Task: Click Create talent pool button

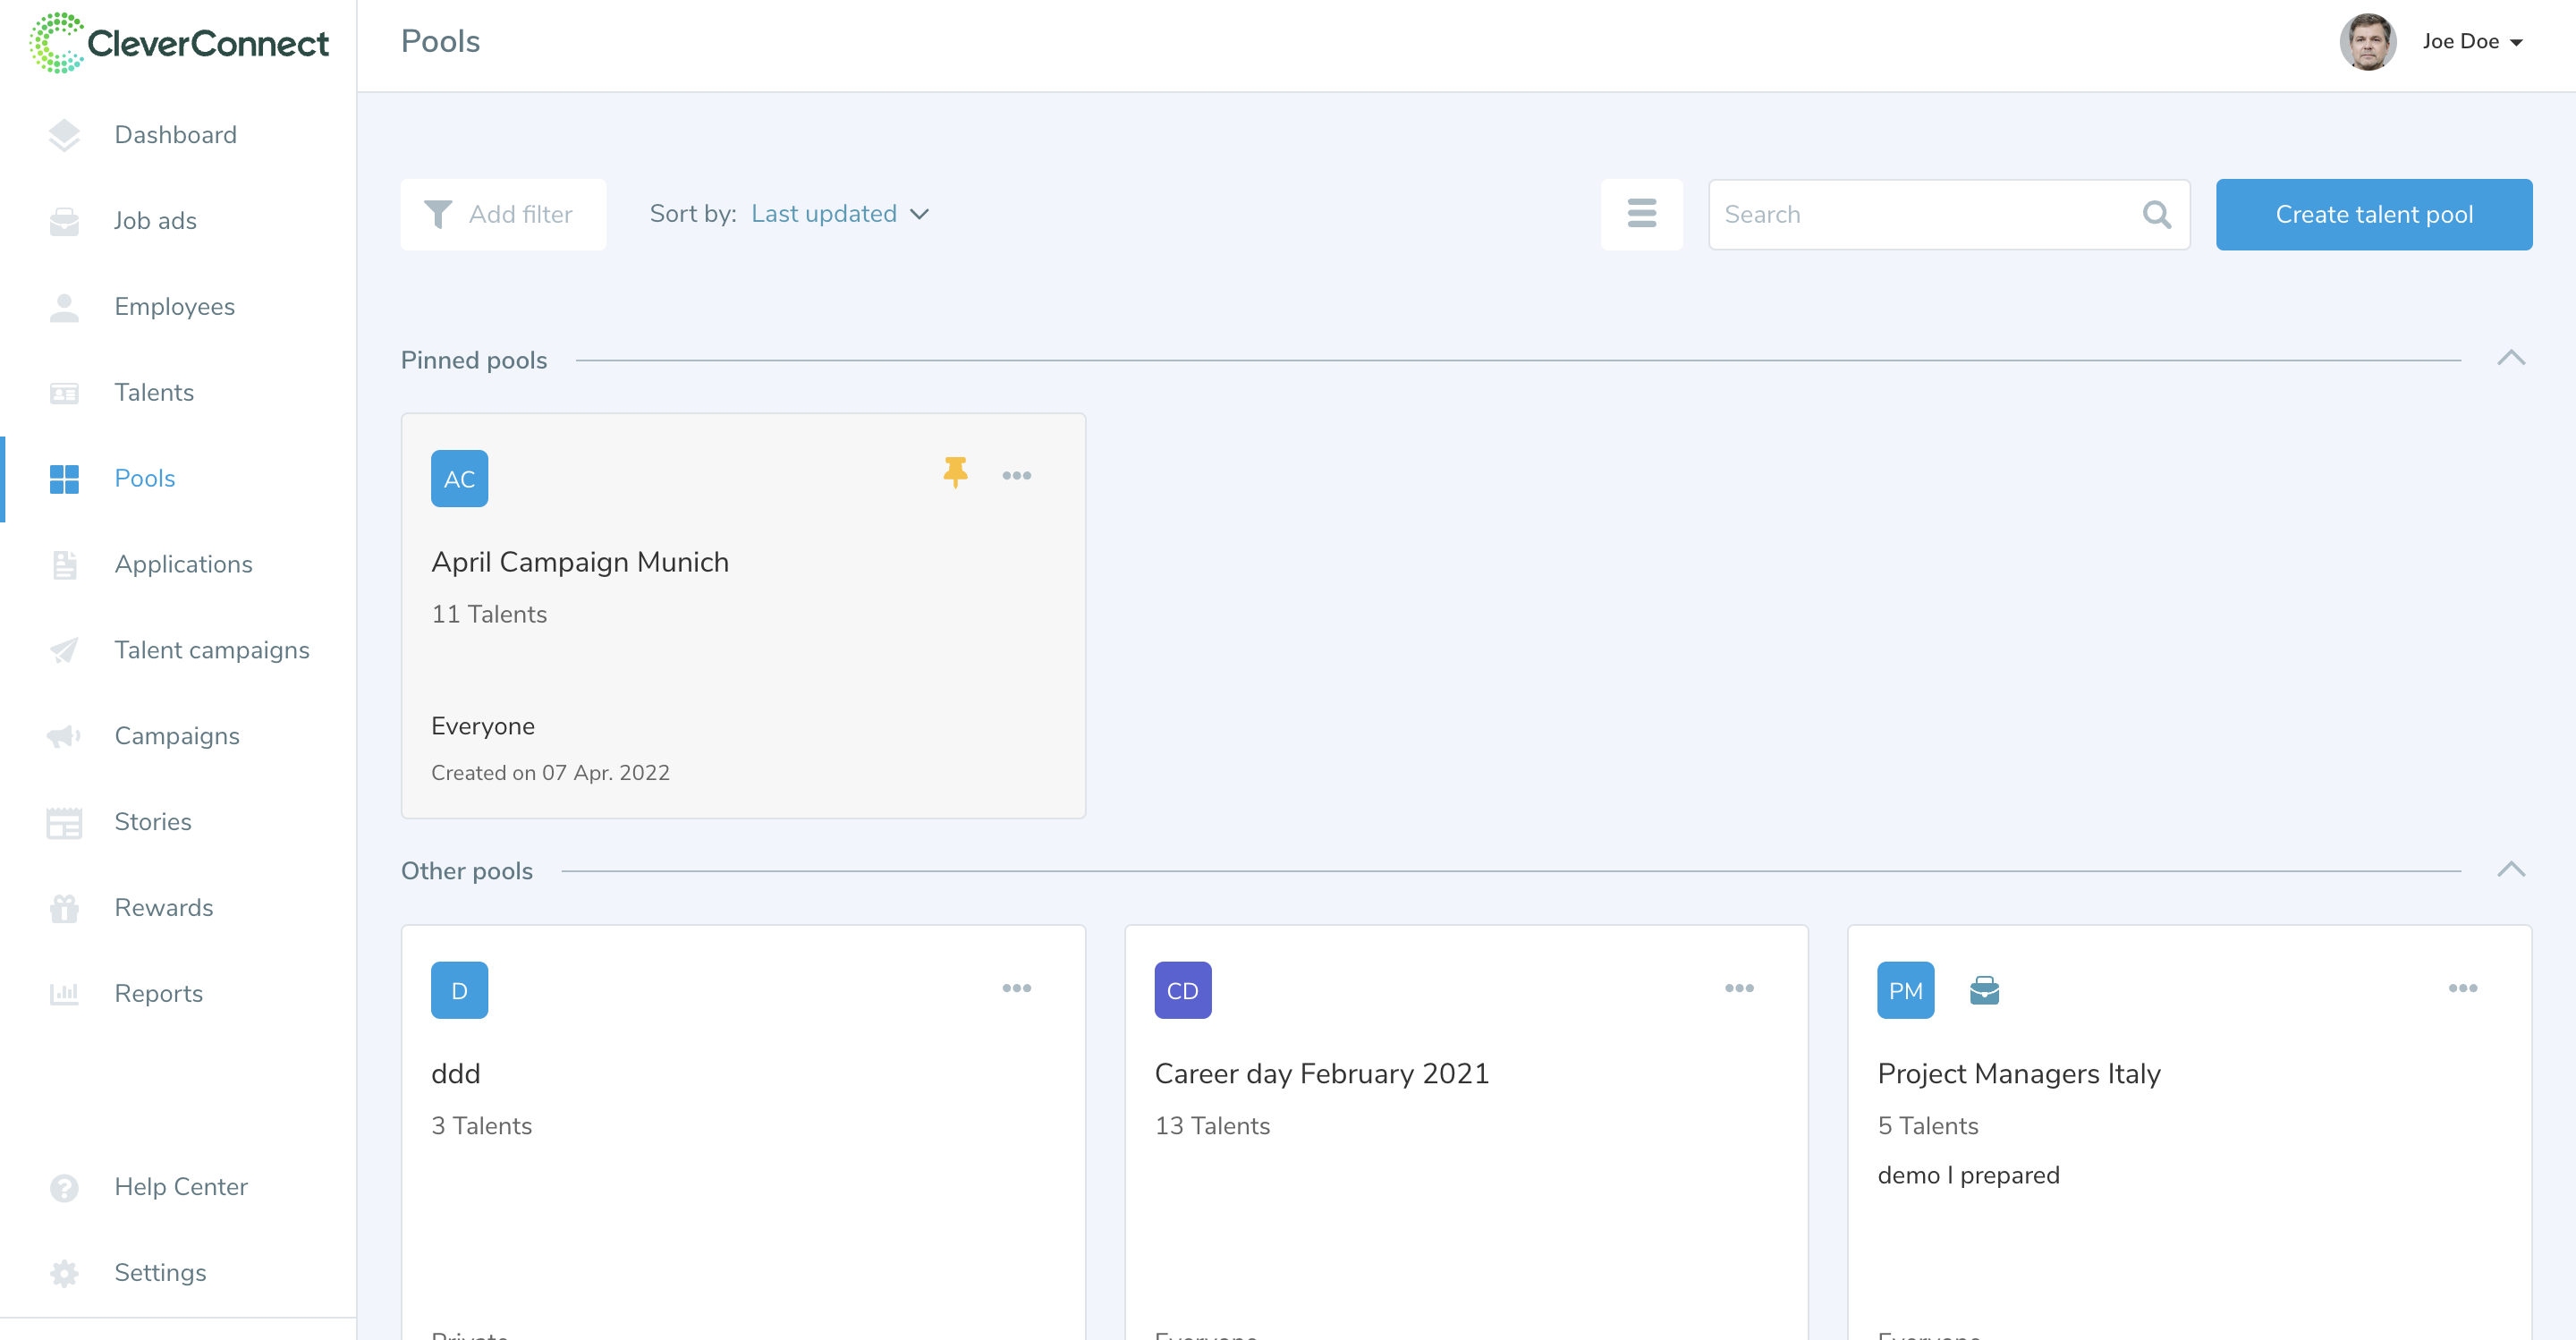Action: tap(2373, 214)
